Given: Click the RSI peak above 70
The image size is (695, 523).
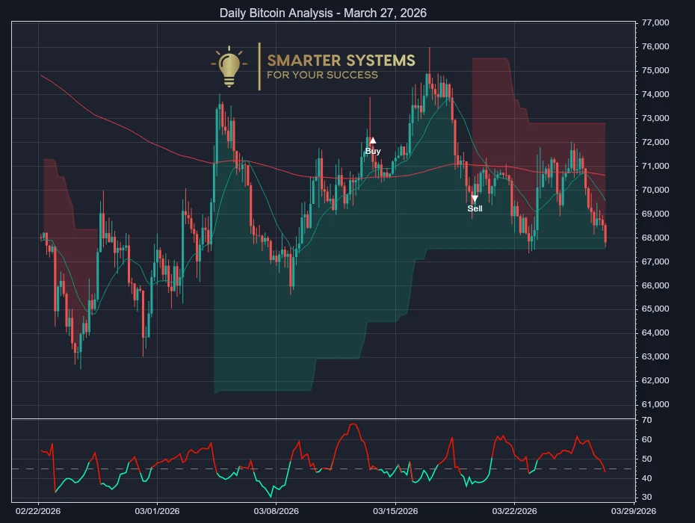Looking at the screenshot, I should pyautogui.click(x=355, y=423).
